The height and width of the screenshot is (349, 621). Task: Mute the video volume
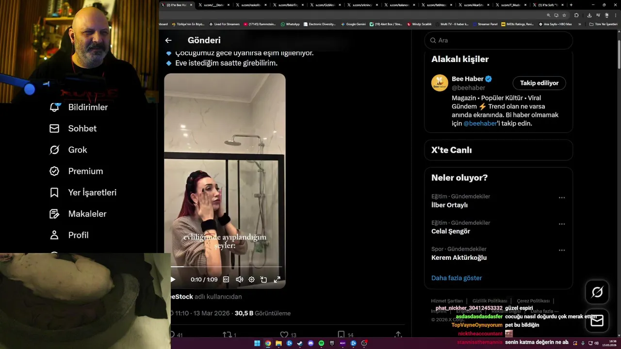tap(239, 279)
